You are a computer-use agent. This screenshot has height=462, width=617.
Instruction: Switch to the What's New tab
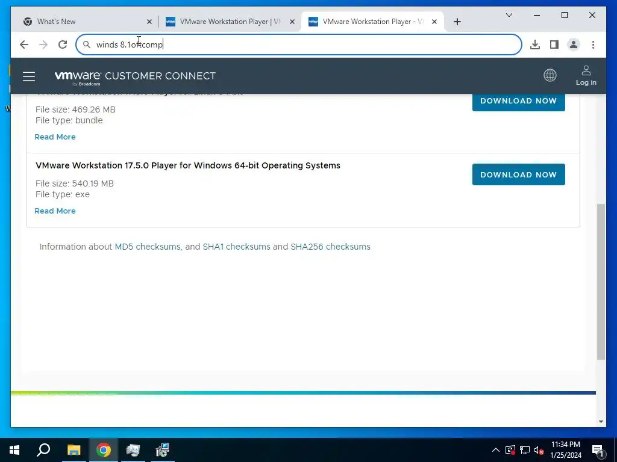pyautogui.click(x=87, y=22)
